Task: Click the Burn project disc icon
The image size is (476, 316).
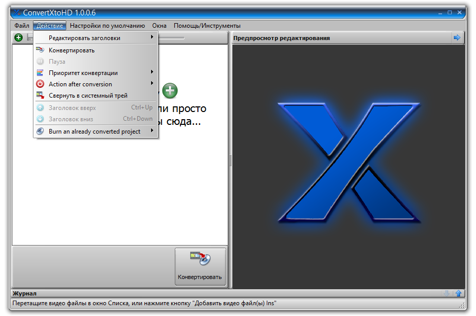Action: point(40,131)
